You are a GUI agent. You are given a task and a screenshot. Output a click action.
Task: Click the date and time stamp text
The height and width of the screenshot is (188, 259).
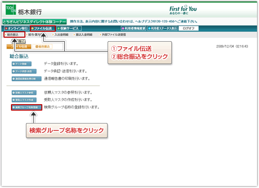click(x=232, y=47)
